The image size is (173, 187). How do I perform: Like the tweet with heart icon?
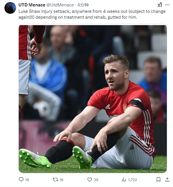click(x=90, y=179)
